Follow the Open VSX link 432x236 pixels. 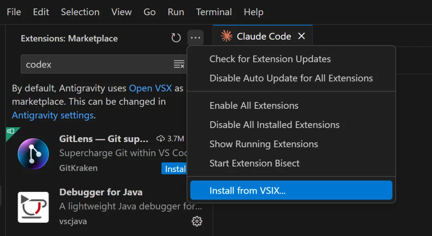tap(150, 88)
